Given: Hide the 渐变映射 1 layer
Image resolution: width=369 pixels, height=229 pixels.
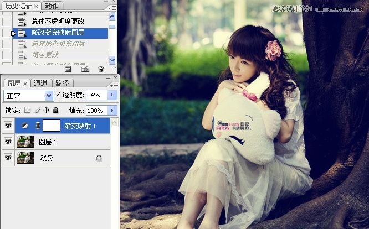Looking at the screenshot, I should tap(8, 126).
